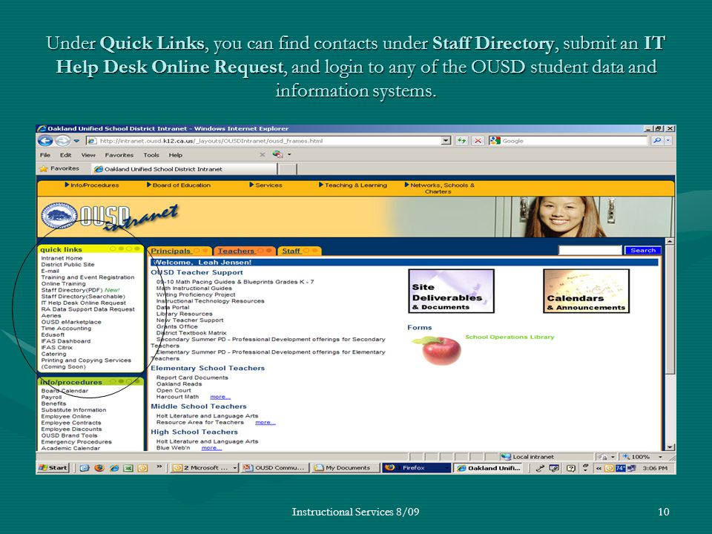Switch to OUSD Commu... taskbar window
Image resolution: width=712 pixels, height=534 pixels.
(276, 468)
